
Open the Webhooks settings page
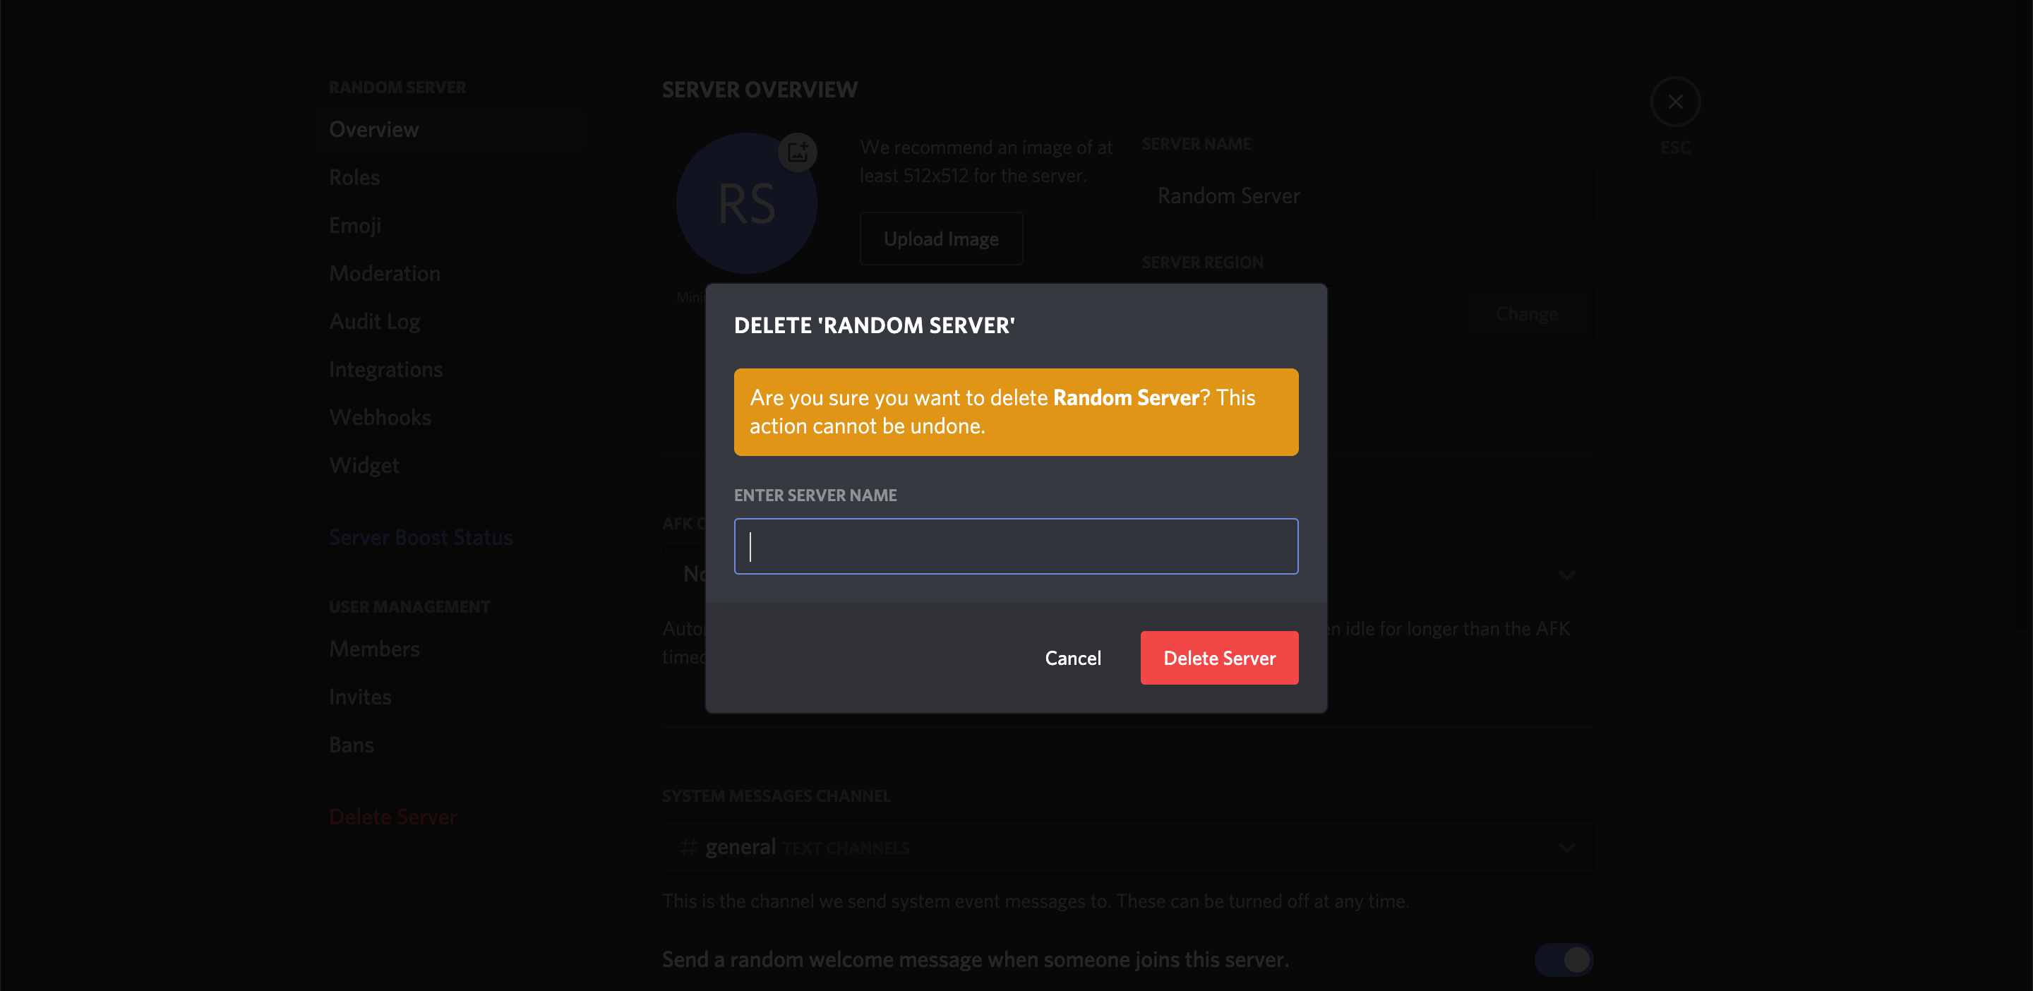point(380,417)
